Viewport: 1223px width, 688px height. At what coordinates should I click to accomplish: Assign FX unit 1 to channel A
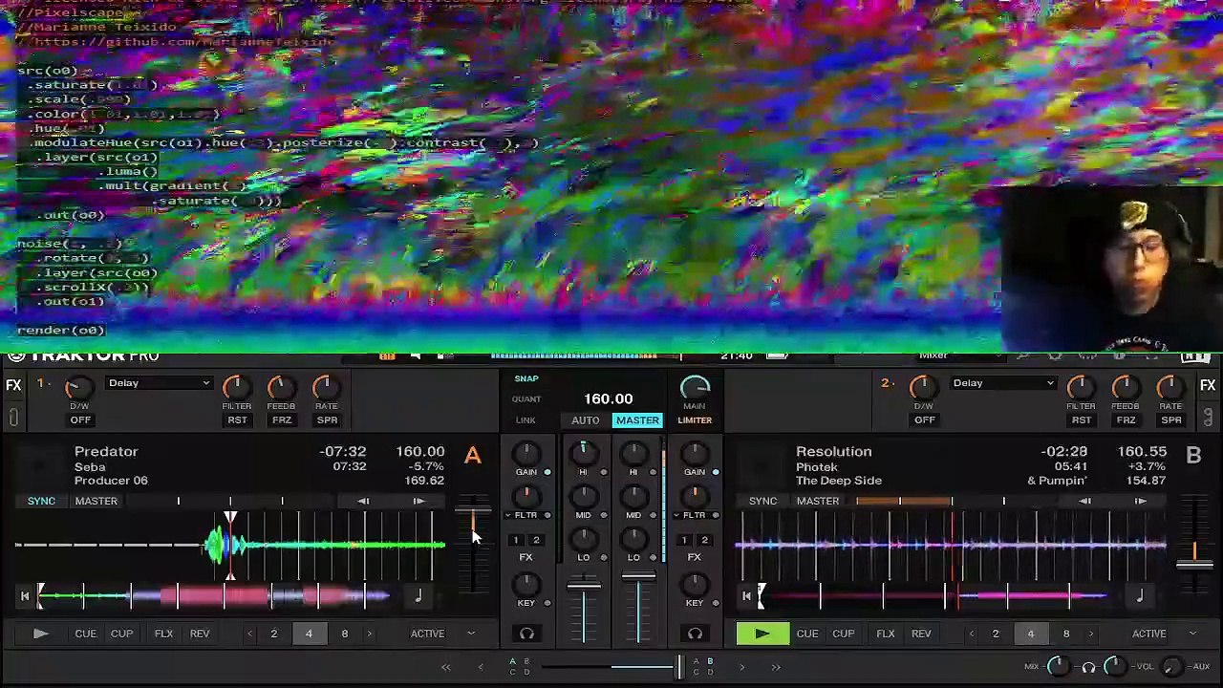pos(516,541)
